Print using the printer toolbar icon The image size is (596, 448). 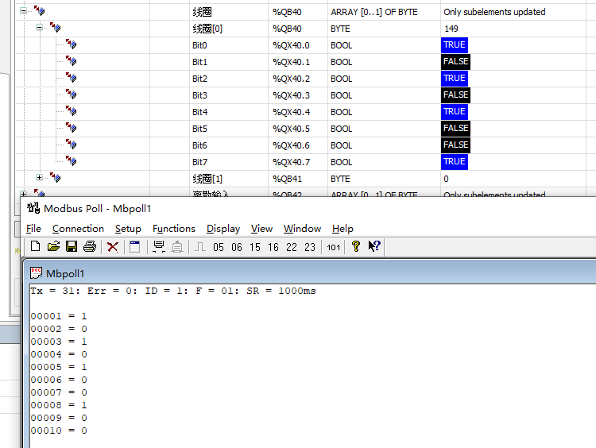click(x=90, y=246)
